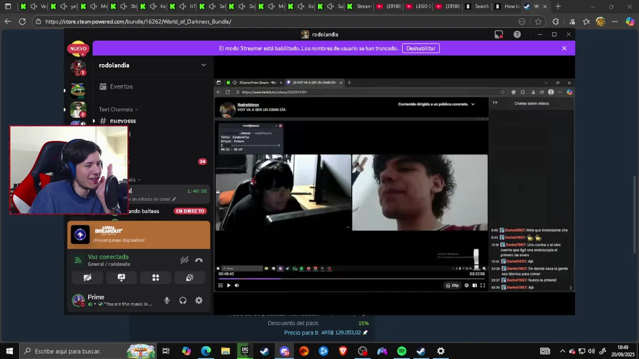The image size is (639, 359).
Task: Click the ¡Recompensa disponible! text
Action: (x=119, y=240)
